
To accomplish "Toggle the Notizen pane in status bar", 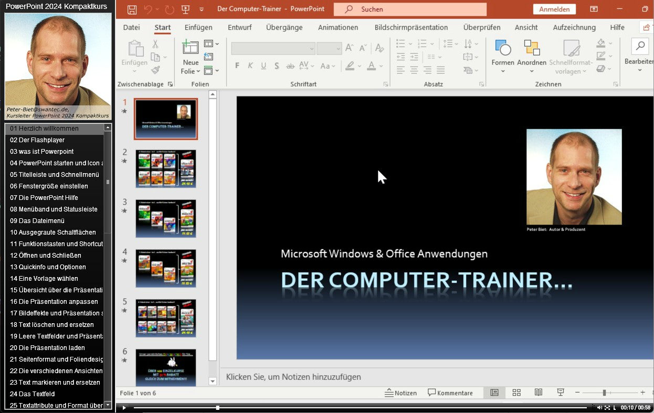I will tap(400, 393).
